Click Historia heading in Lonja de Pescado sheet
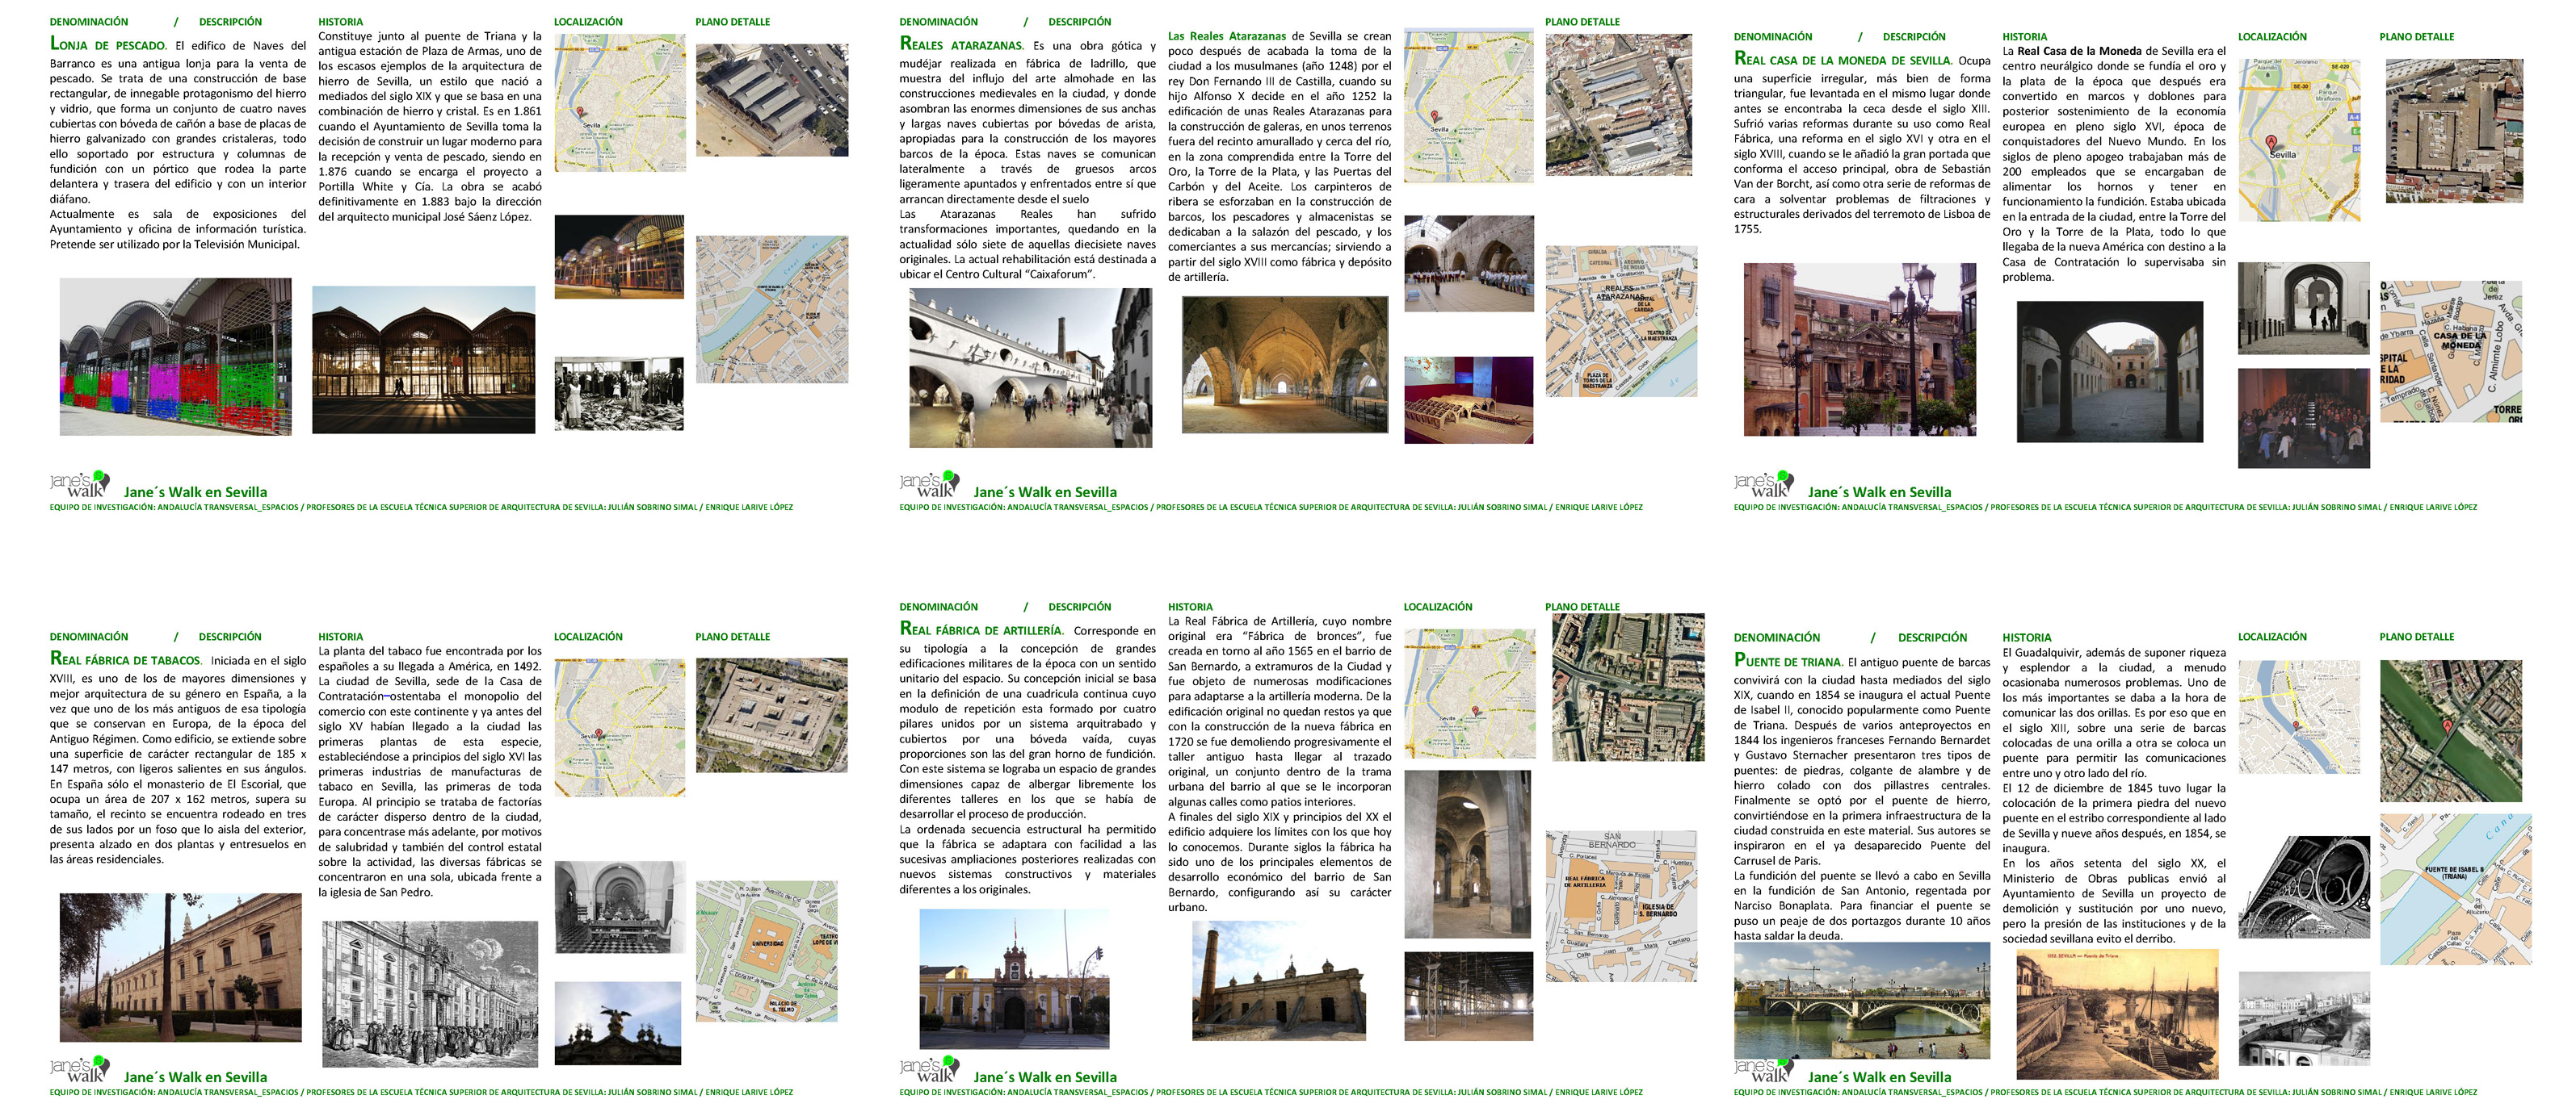The height and width of the screenshot is (1112, 2576). tap(340, 21)
